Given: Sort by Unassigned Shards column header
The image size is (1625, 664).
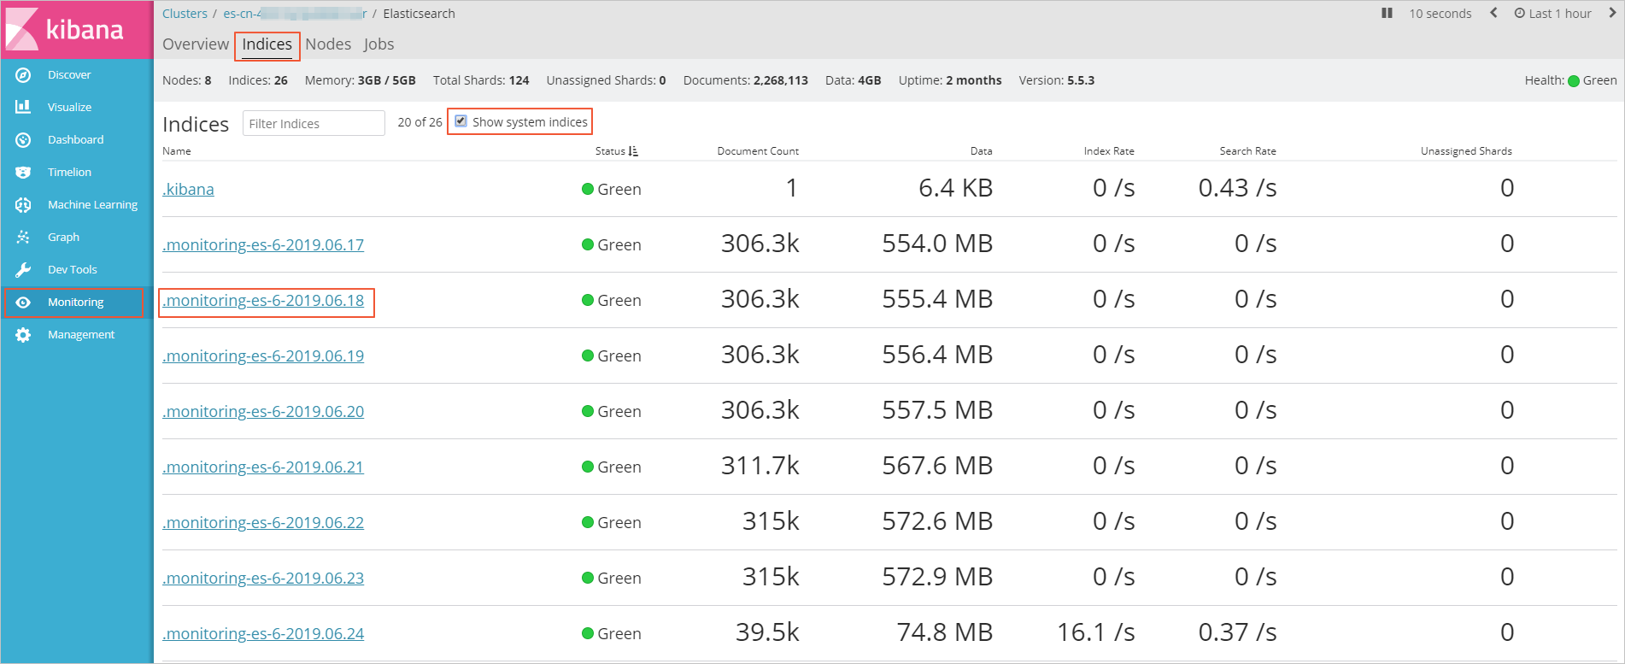Looking at the screenshot, I should click(1466, 151).
